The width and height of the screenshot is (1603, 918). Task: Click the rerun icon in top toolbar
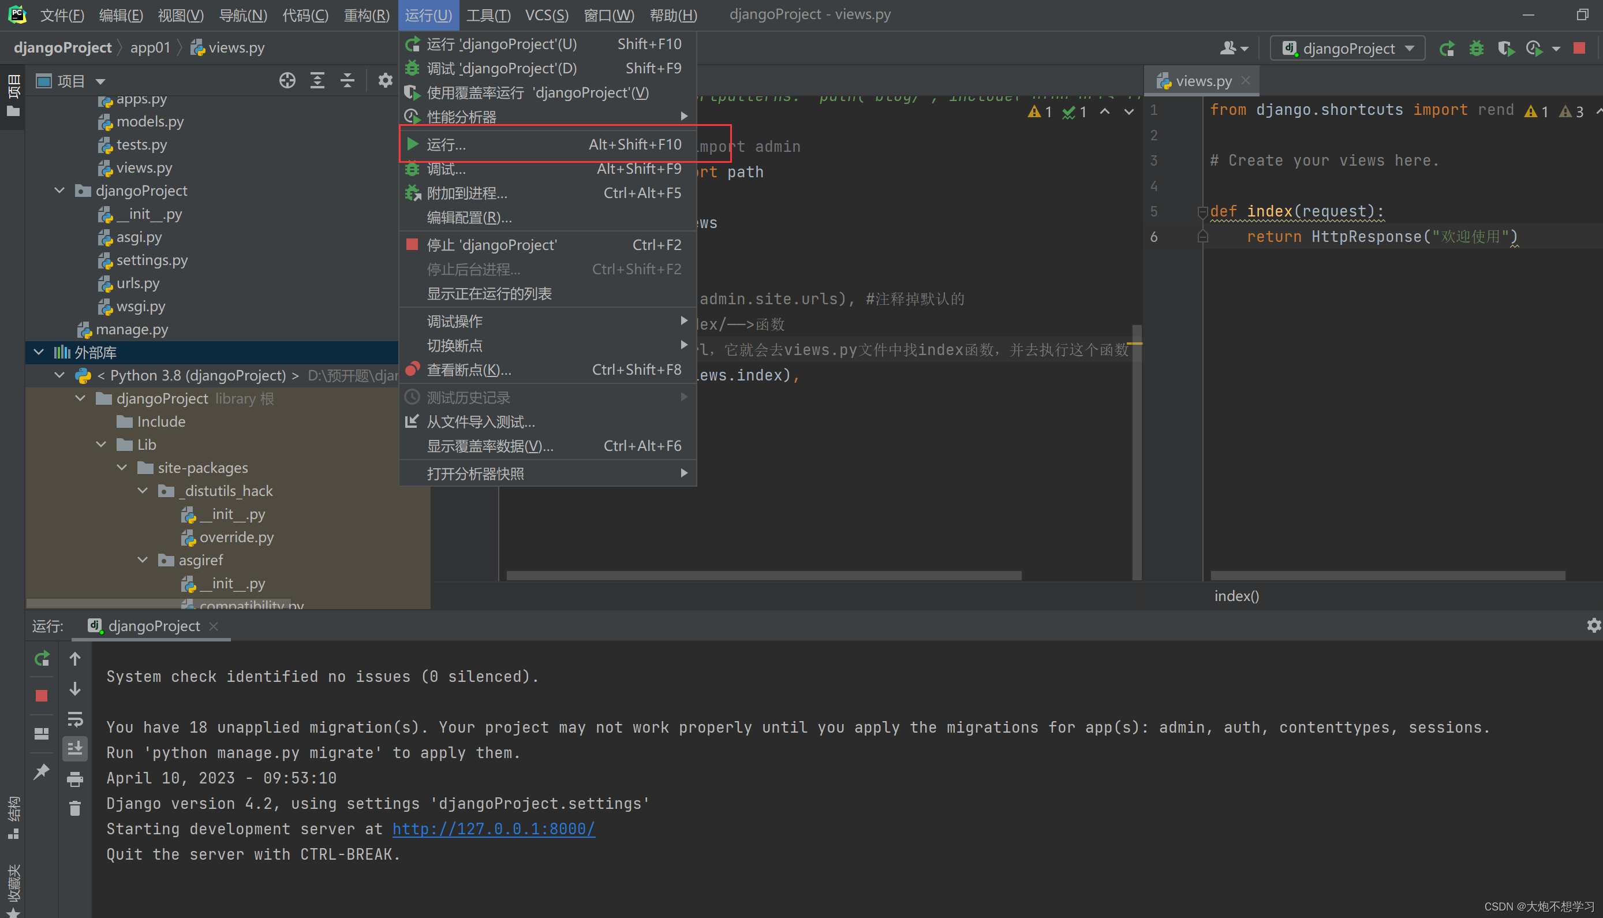click(x=1447, y=48)
